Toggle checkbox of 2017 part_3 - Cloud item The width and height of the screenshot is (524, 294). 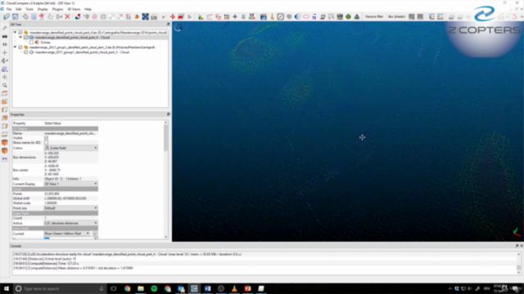[x=25, y=52]
